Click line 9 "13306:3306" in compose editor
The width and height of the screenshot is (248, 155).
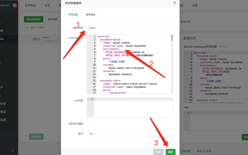pos(117,62)
